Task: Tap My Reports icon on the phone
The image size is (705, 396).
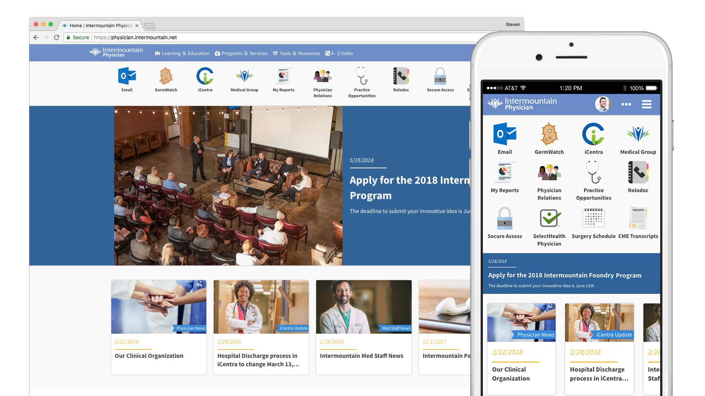Action: 505,172
